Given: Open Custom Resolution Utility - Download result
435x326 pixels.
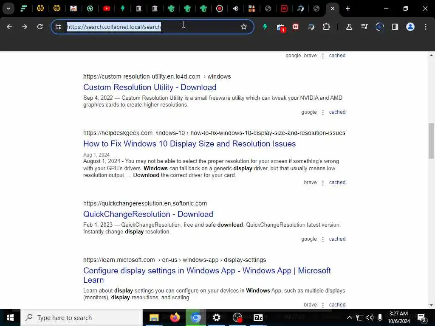Looking at the screenshot, I should pyautogui.click(x=150, y=87).
